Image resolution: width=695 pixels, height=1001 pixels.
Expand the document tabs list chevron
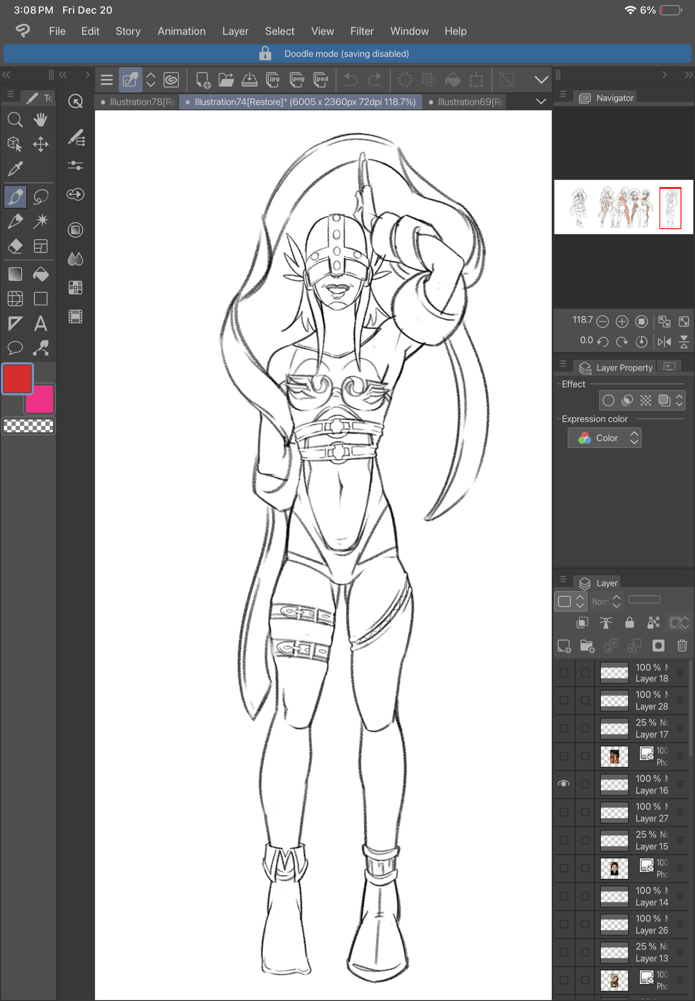click(x=541, y=102)
